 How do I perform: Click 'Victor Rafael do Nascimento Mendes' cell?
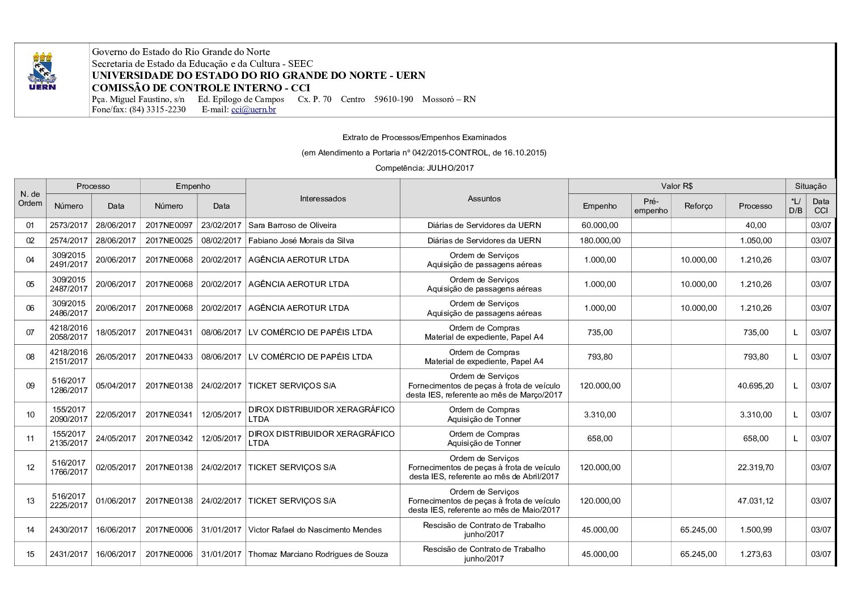[315, 530]
